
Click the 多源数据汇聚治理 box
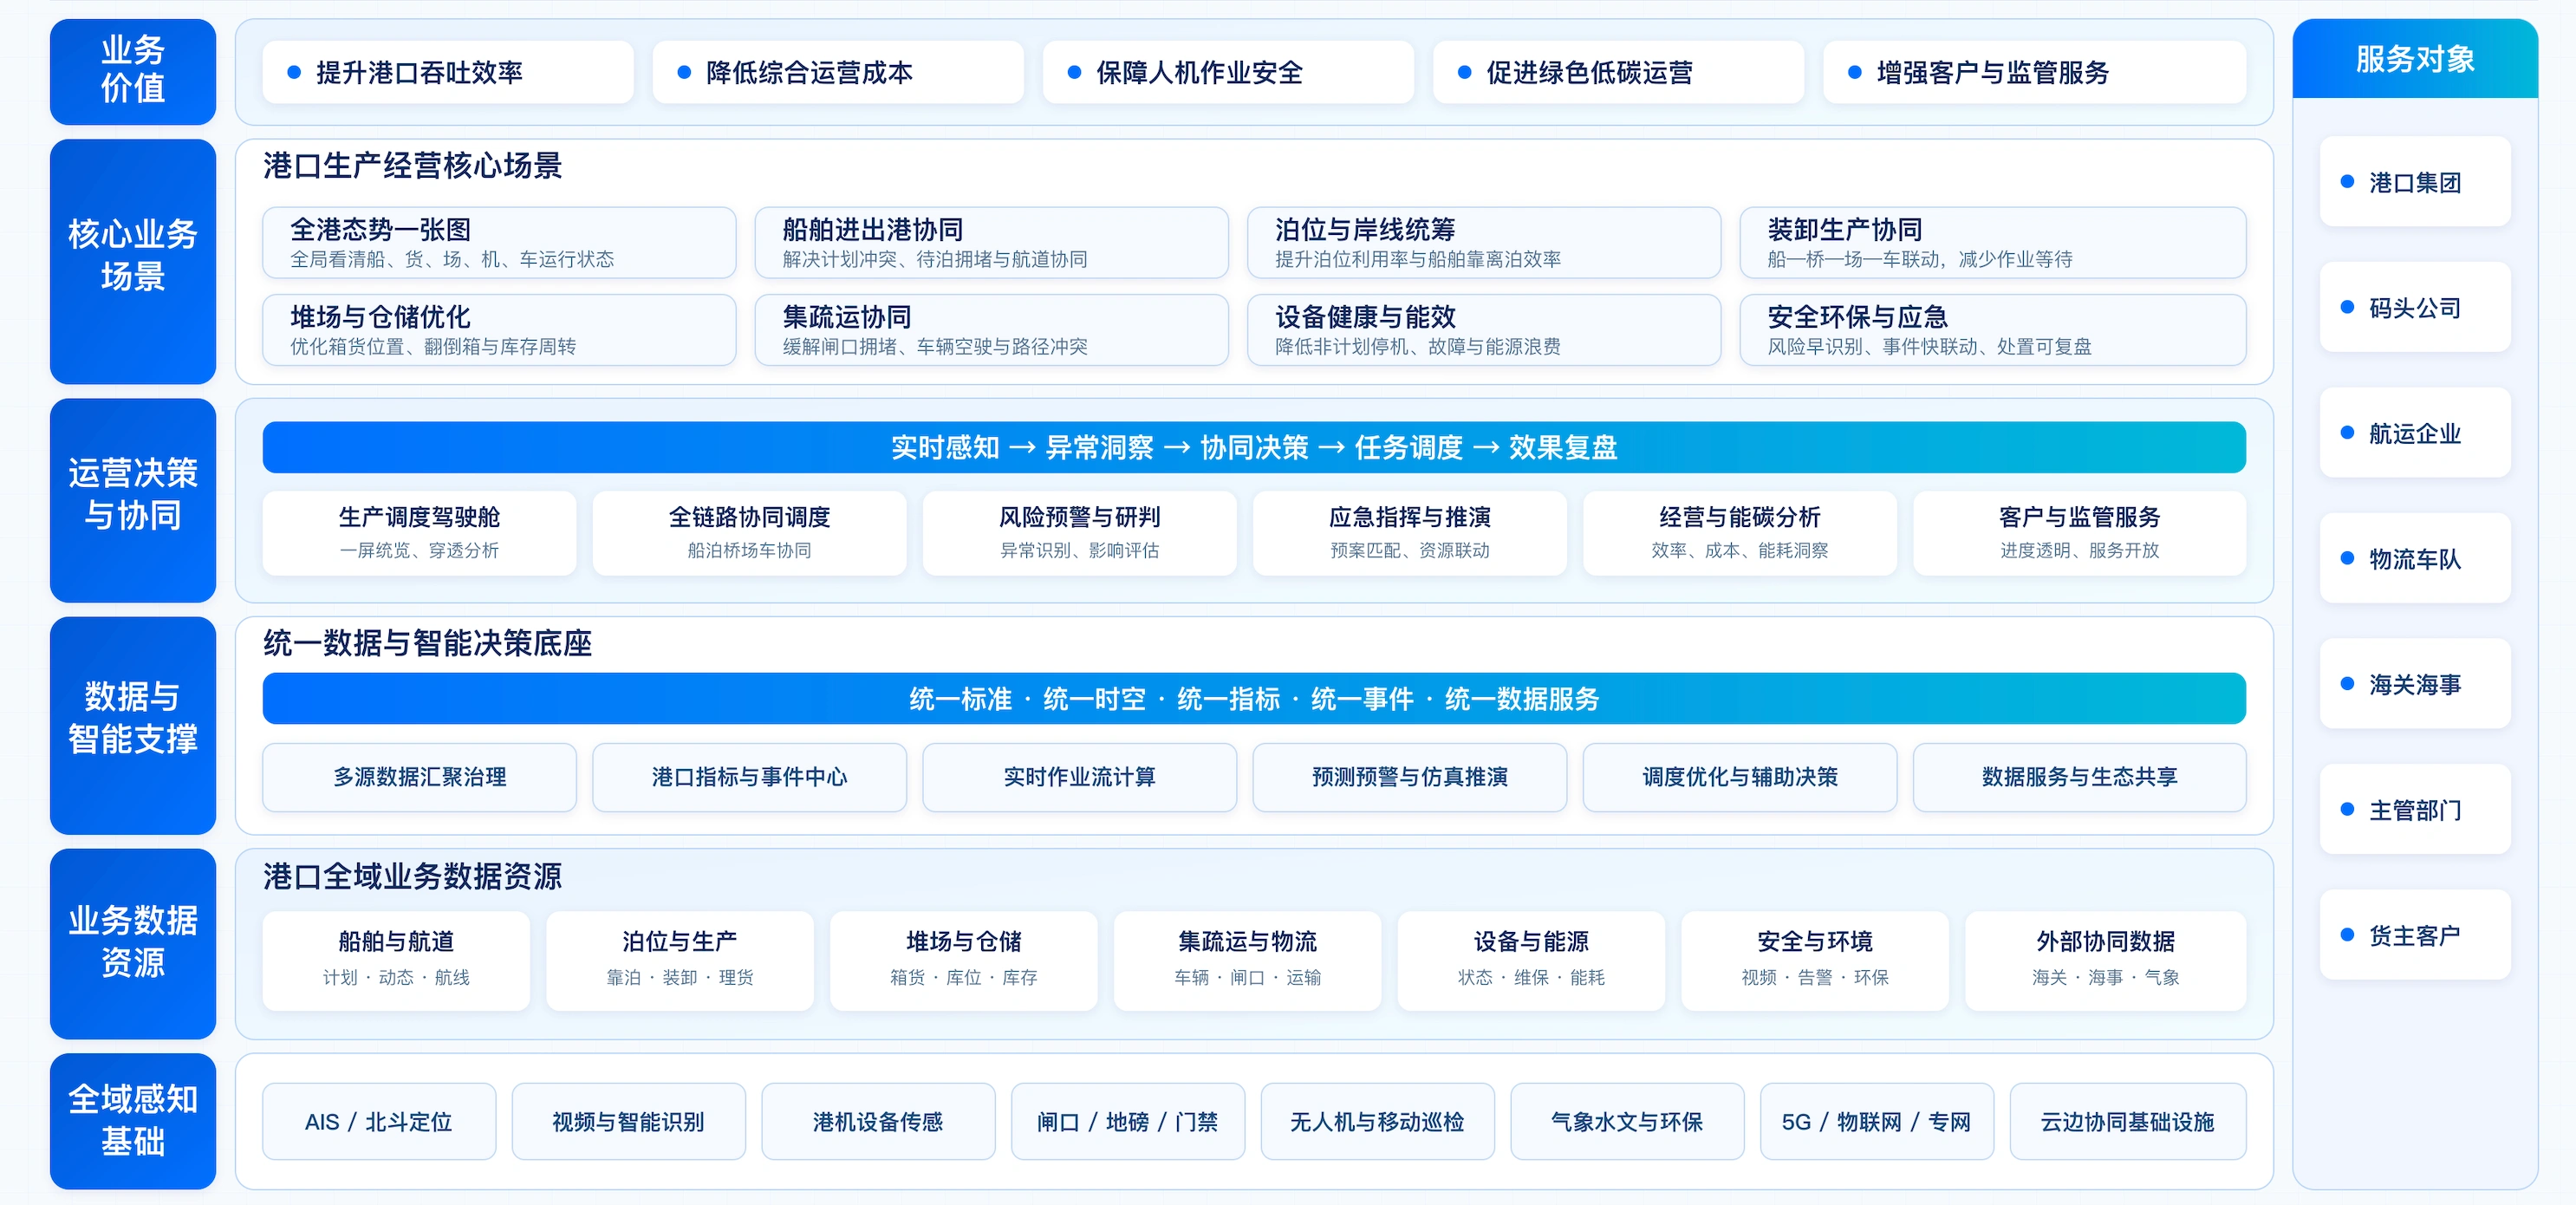coord(419,777)
